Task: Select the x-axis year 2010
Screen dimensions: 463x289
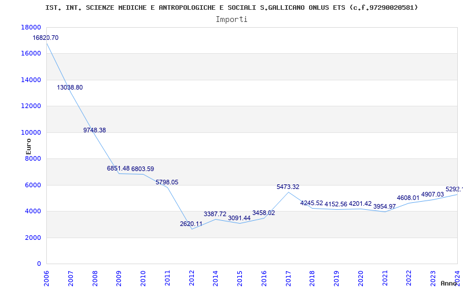Action: click(143, 278)
